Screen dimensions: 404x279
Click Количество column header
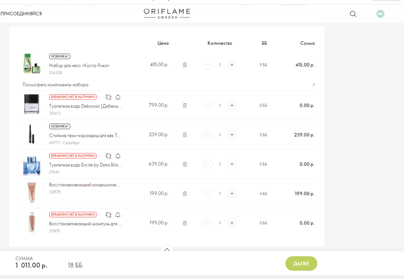pyautogui.click(x=220, y=43)
